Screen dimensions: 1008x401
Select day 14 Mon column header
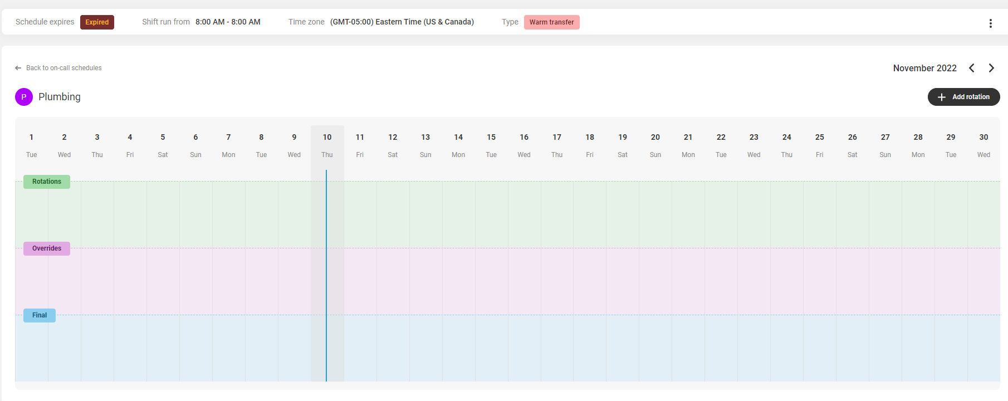[459, 145]
